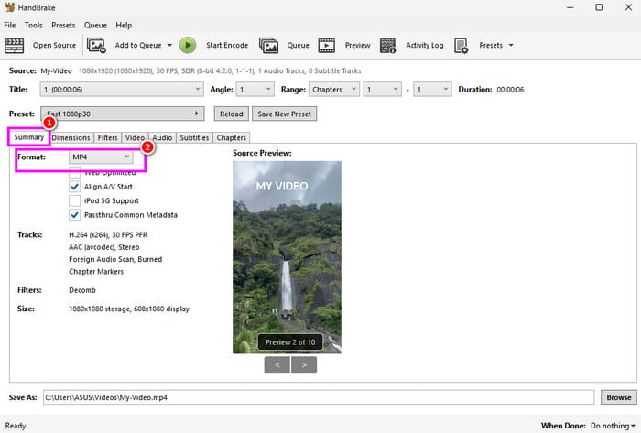Open the Presets menu
641x433 pixels.
pyautogui.click(x=63, y=26)
